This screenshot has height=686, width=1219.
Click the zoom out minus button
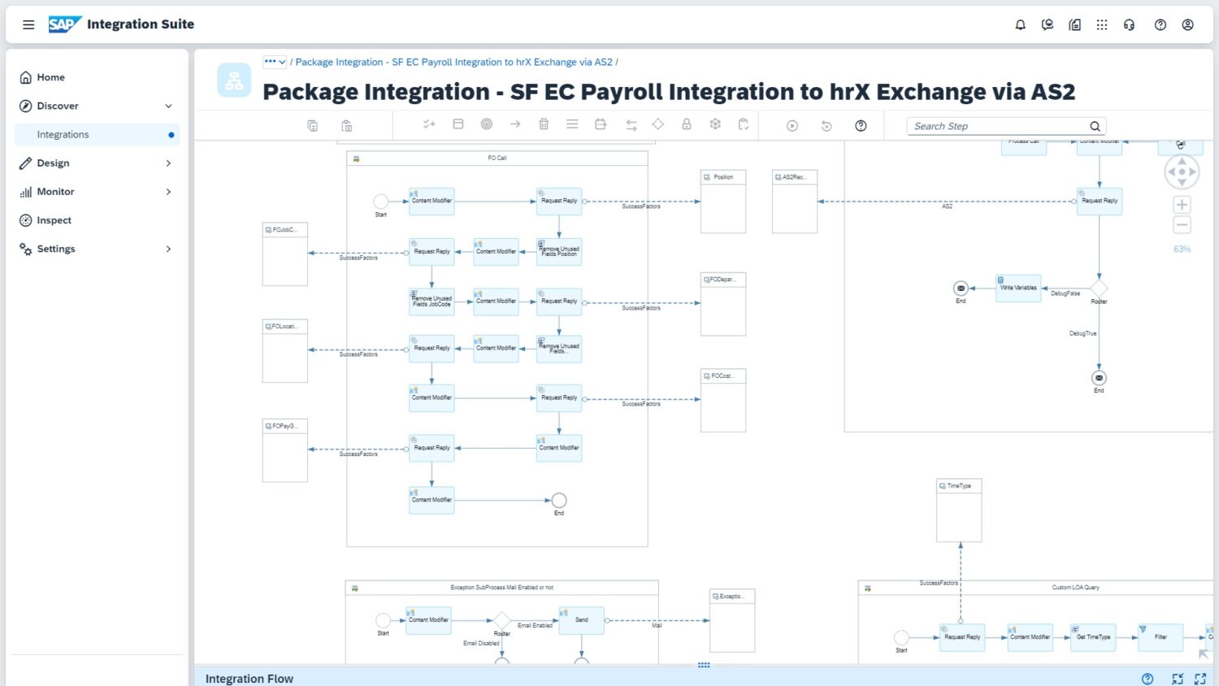[x=1182, y=225]
